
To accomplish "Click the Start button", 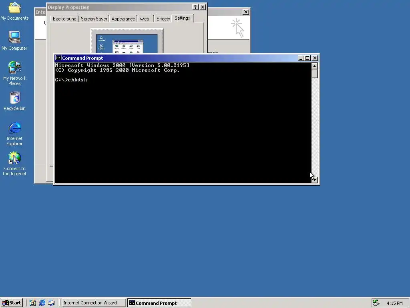I will point(12,303).
